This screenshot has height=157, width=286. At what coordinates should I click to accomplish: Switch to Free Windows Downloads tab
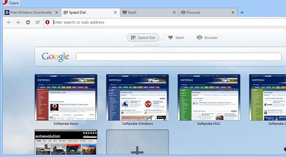point(29,13)
